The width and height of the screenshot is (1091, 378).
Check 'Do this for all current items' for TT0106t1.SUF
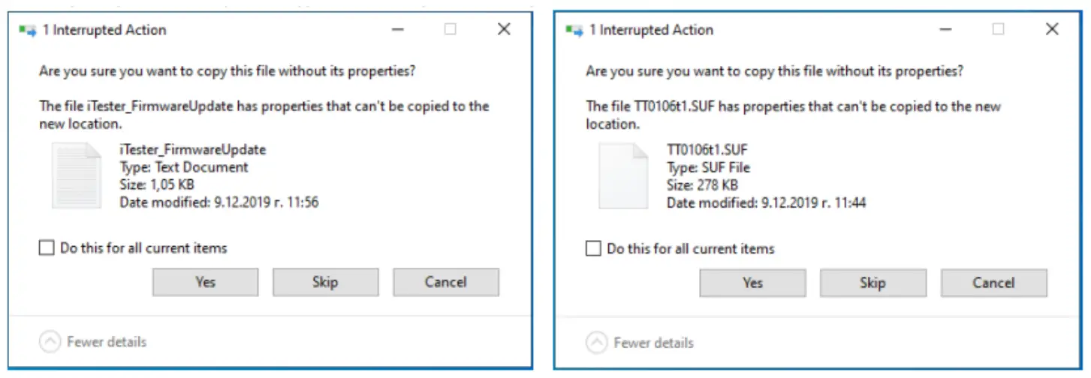(593, 248)
